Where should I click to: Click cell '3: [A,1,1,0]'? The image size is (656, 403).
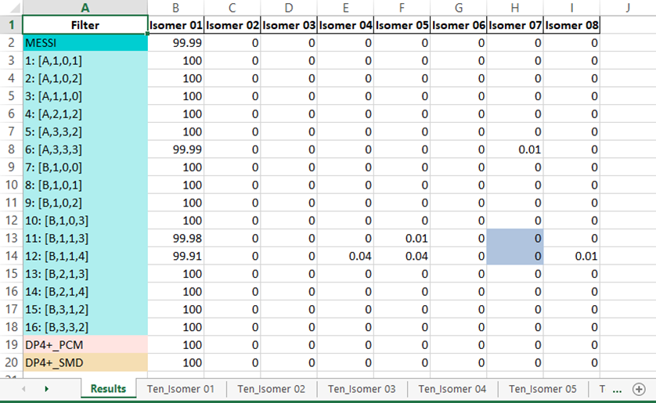pyautogui.click(x=85, y=96)
